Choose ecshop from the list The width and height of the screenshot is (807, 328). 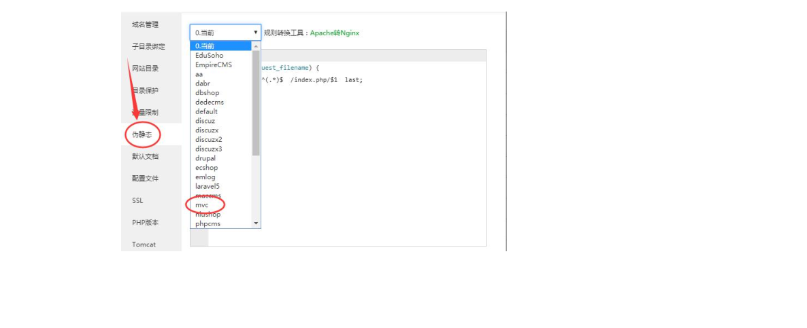pos(221,167)
